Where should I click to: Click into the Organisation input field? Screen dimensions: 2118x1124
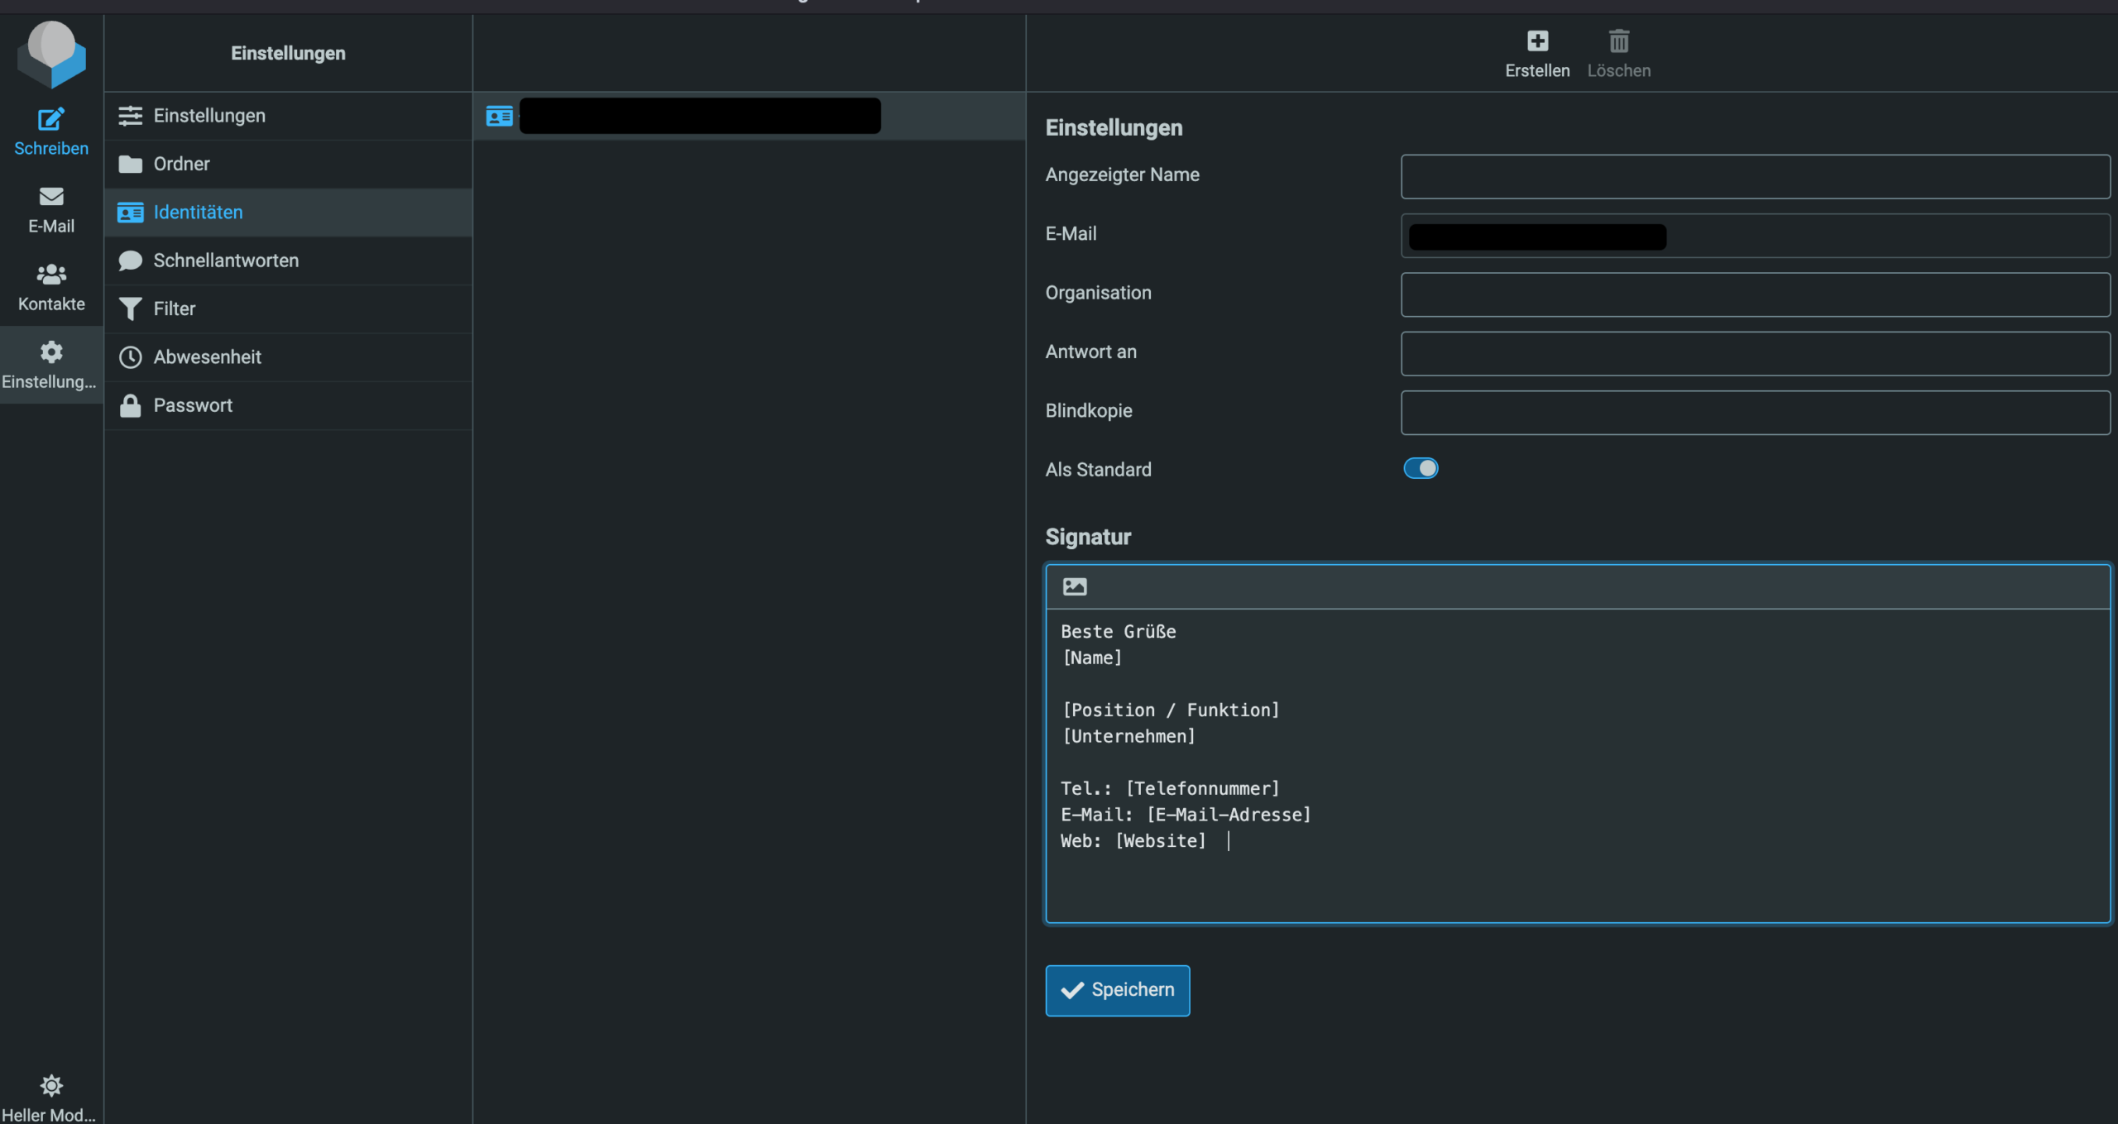click(1754, 294)
